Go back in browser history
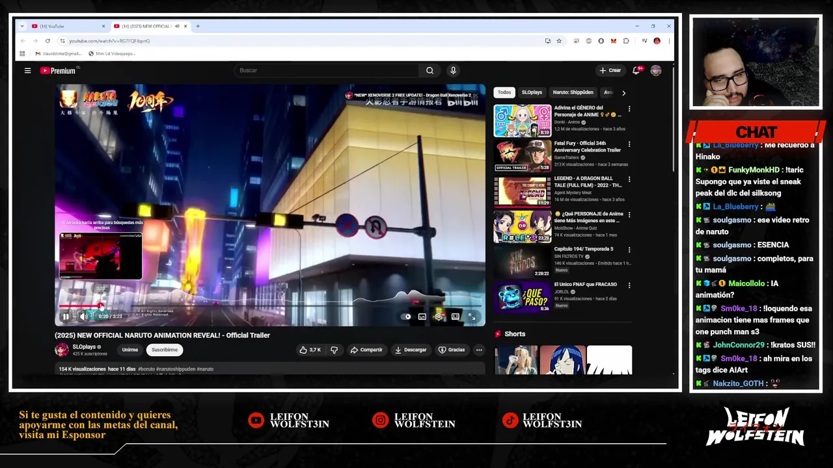The width and height of the screenshot is (833, 468). pos(23,41)
